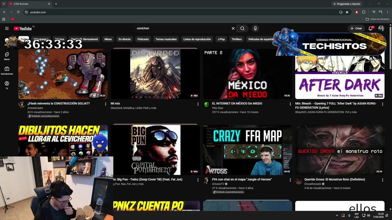Reload the page
The height and width of the screenshot is (220, 392).
pyautogui.click(x=18, y=12)
